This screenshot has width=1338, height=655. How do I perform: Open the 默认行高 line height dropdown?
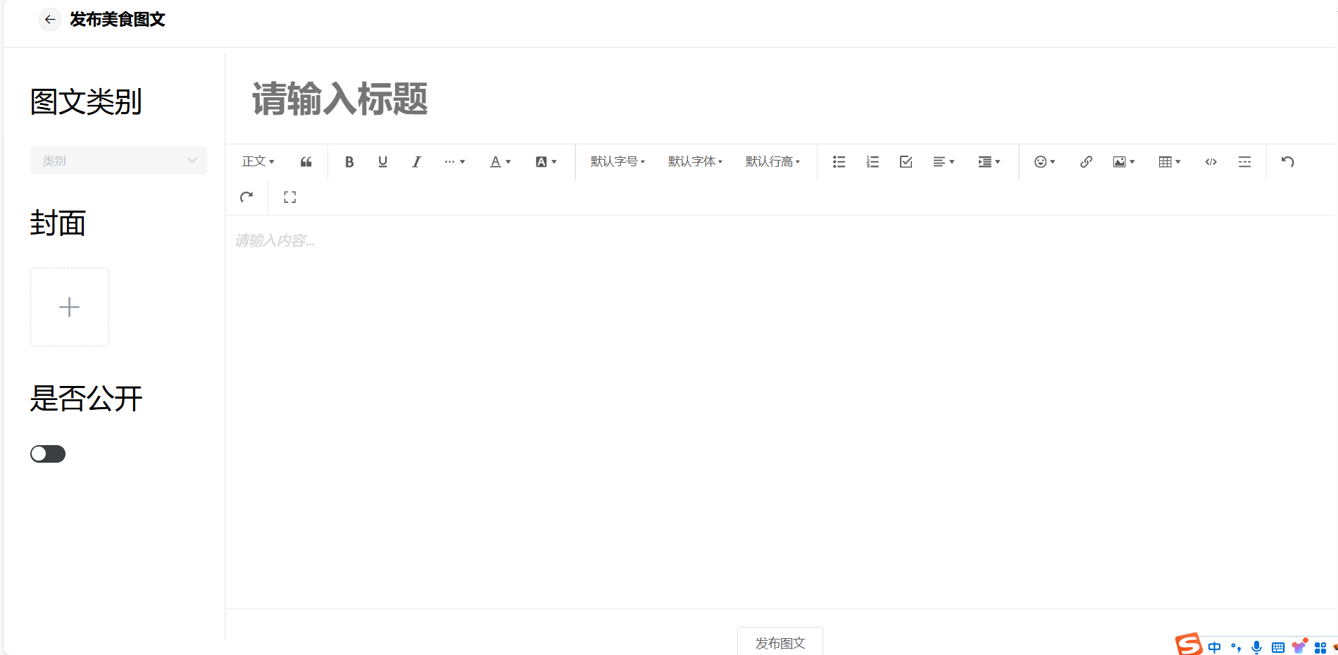(773, 162)
